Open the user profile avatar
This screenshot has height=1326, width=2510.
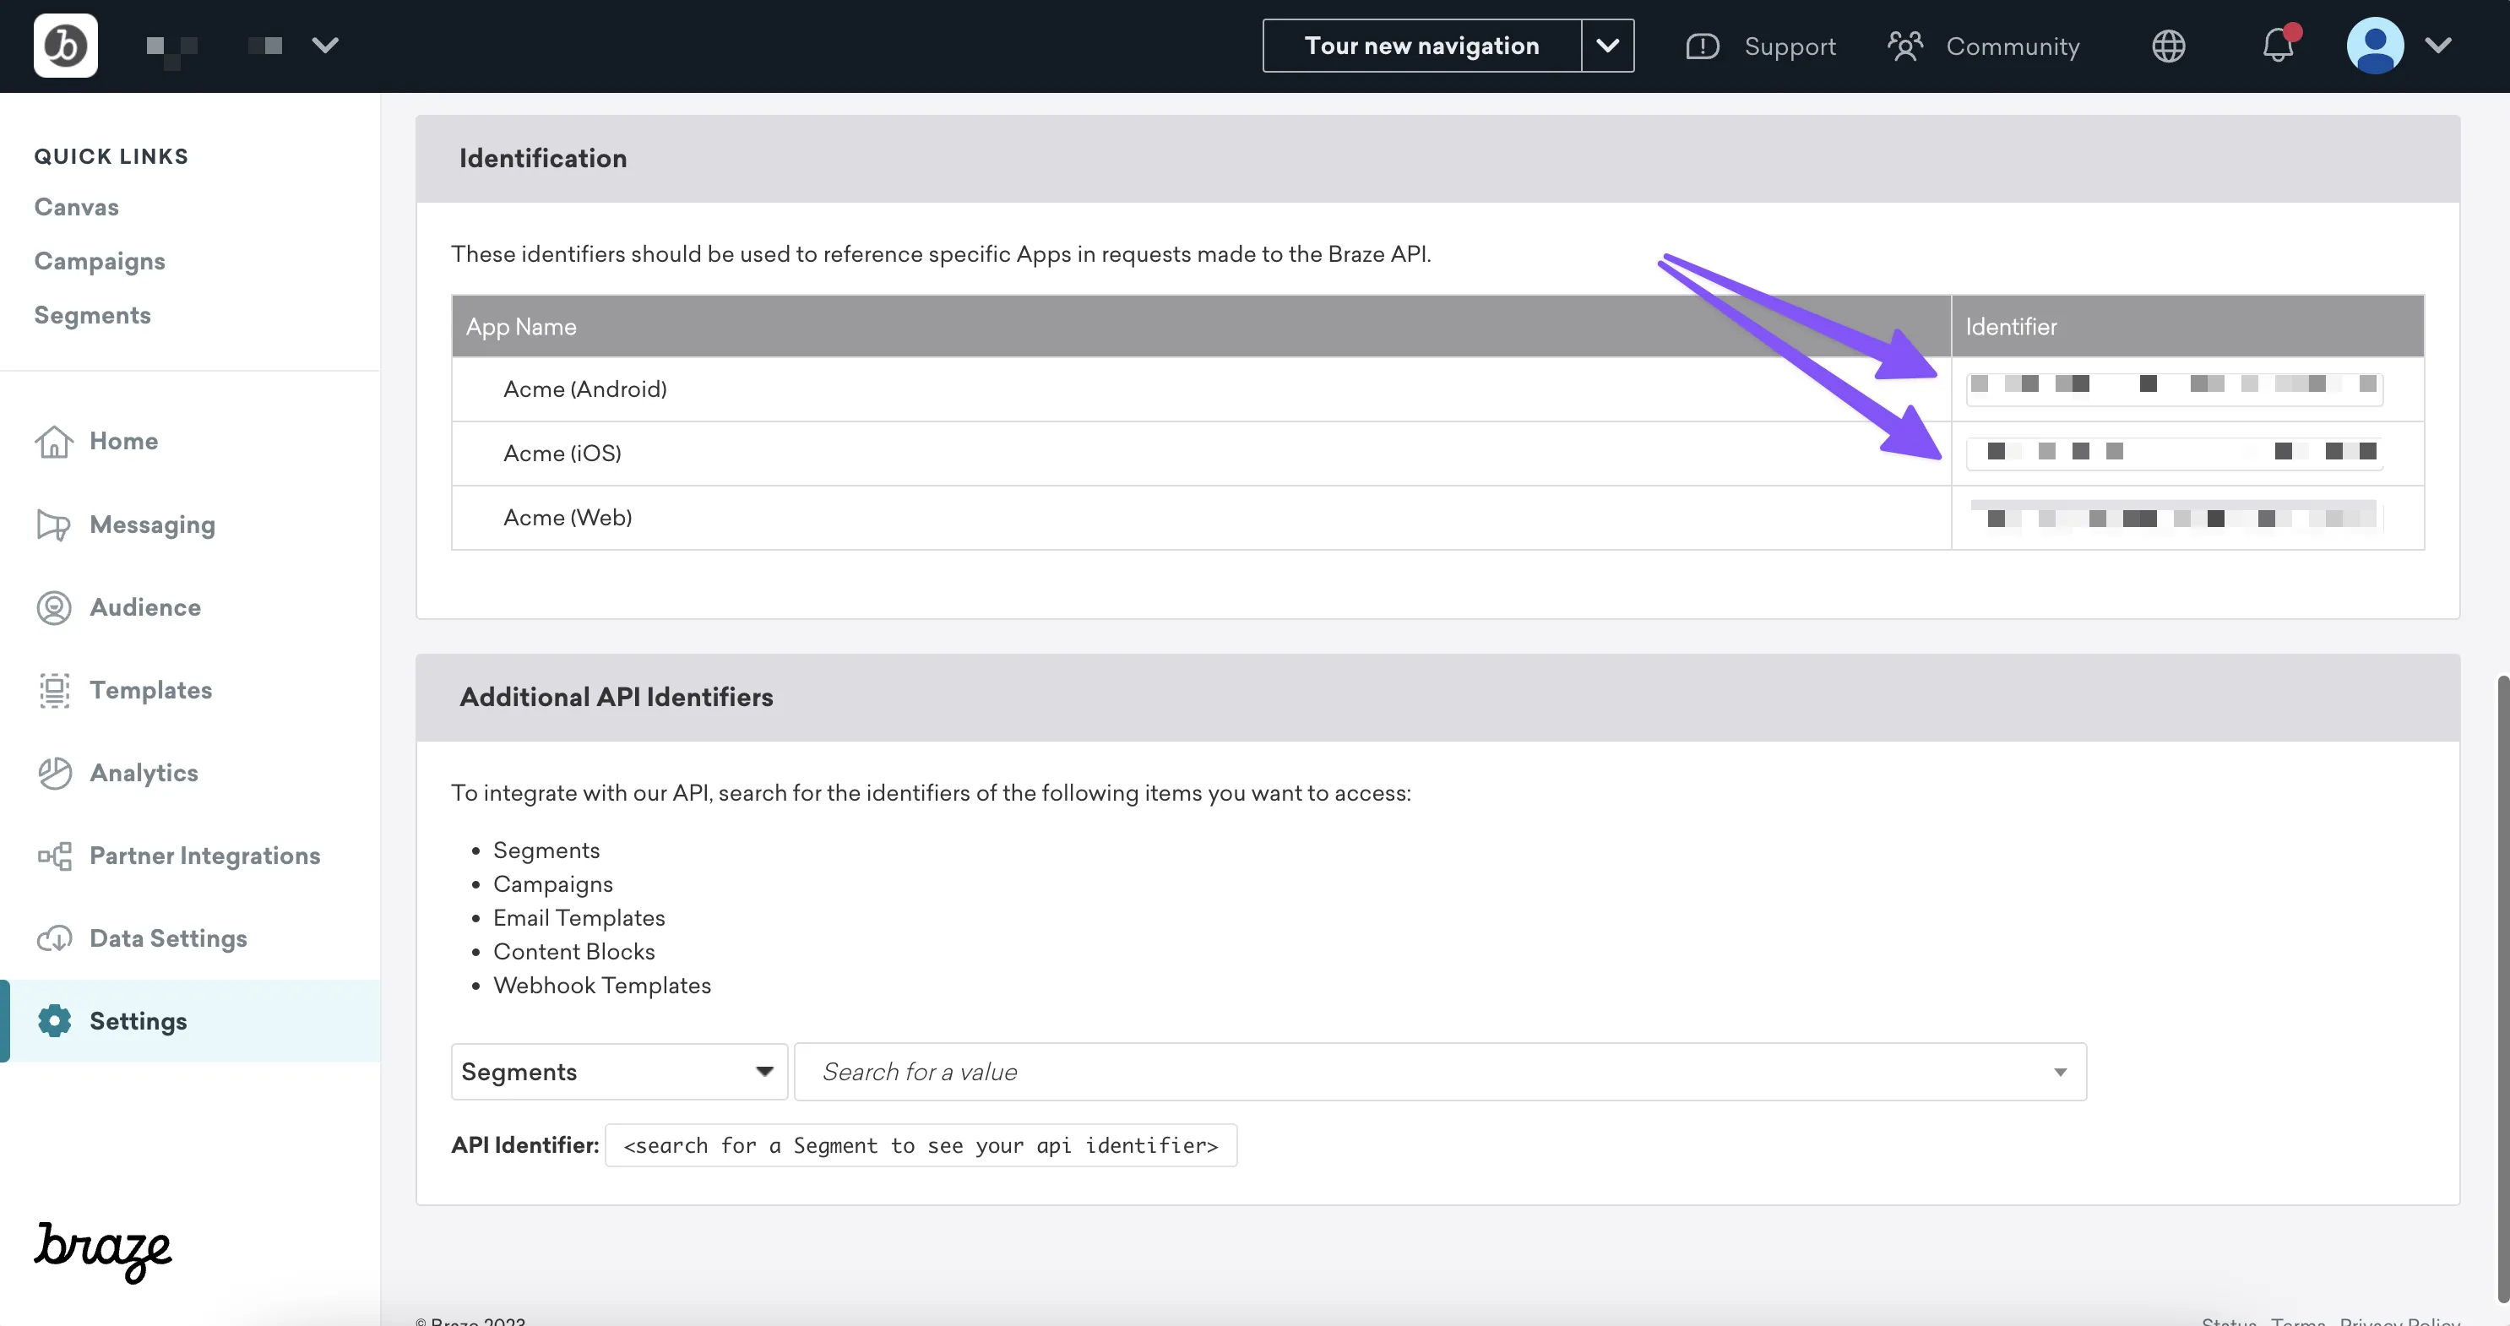click(x=2375, y=46)
